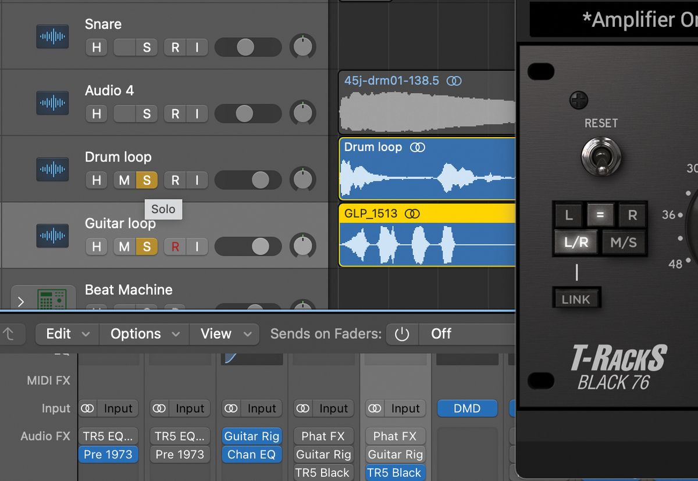Solo the Drum loop track

coord(145,180)
